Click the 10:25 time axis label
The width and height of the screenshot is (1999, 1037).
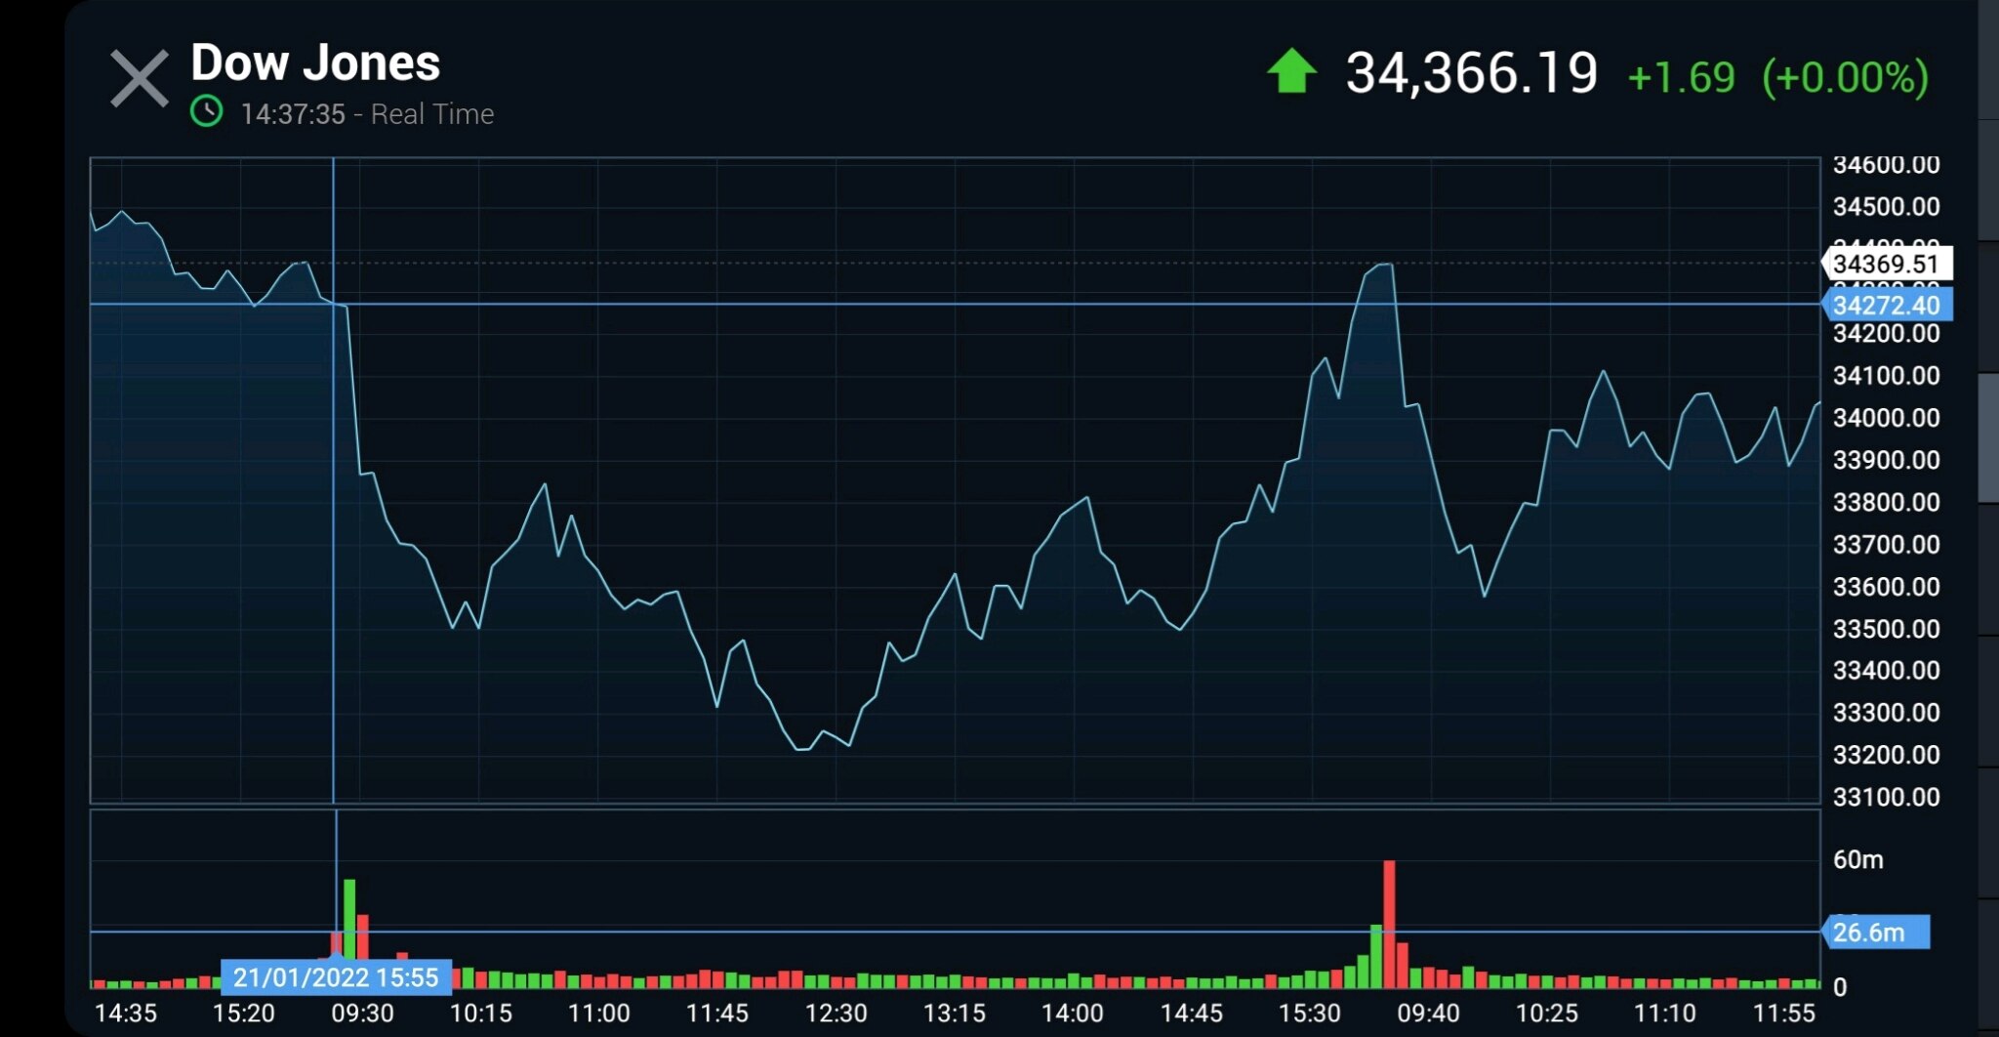[1546, 1014]
